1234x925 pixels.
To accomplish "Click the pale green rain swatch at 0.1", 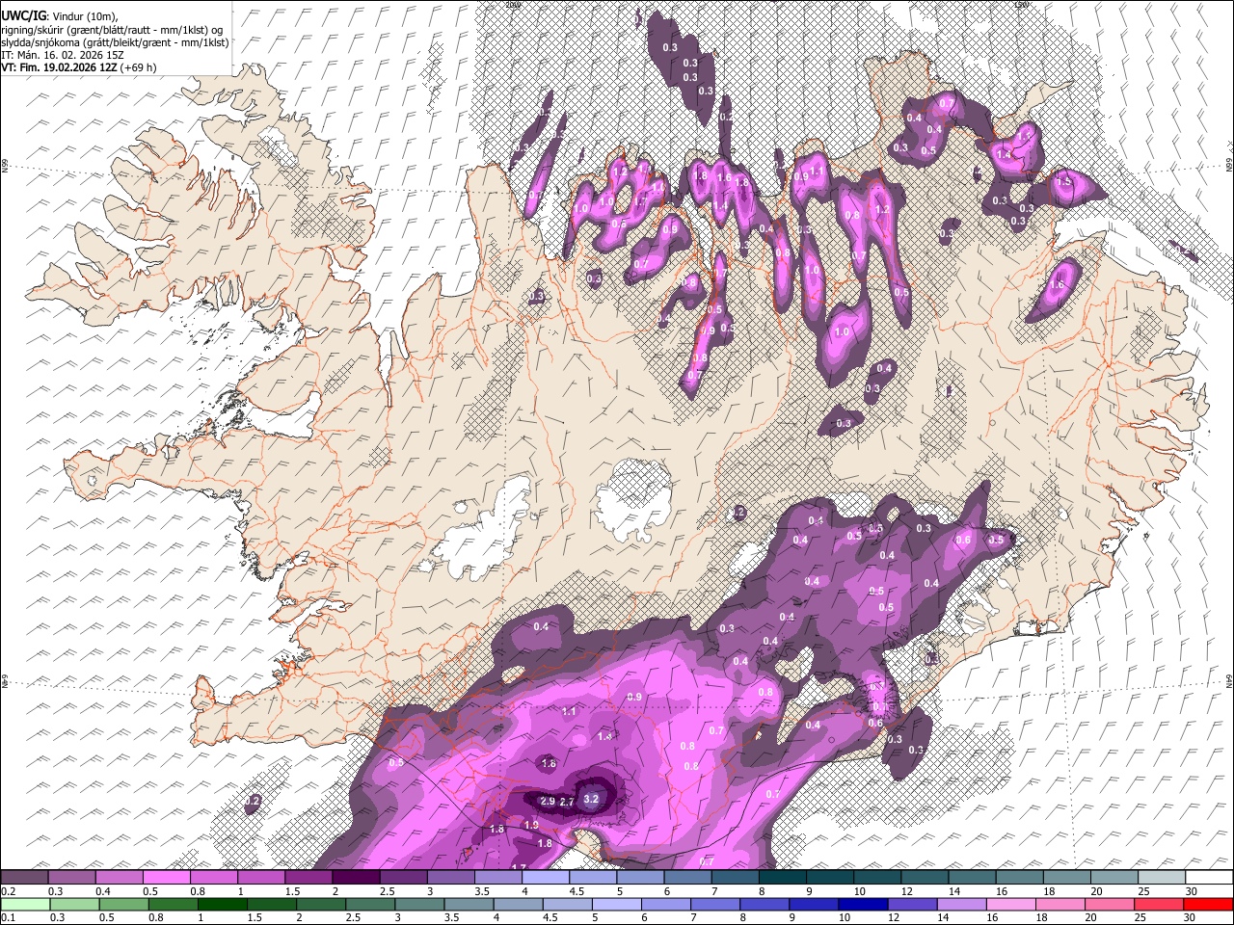I will (x=24, y=904).
